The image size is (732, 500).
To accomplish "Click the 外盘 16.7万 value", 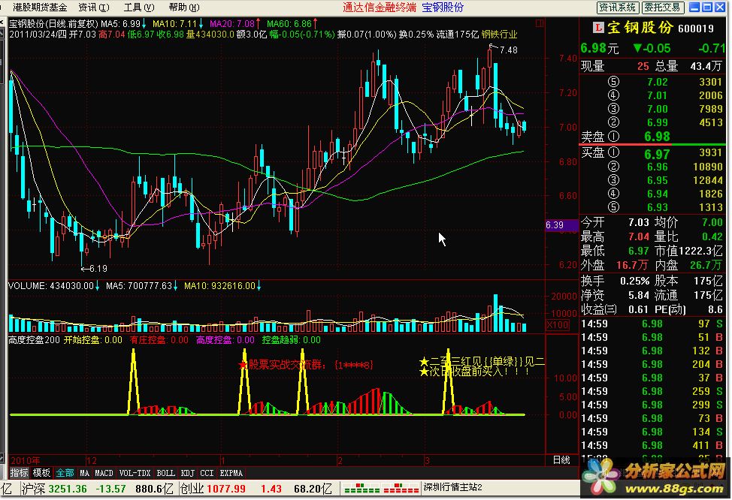I will point(632,265).
